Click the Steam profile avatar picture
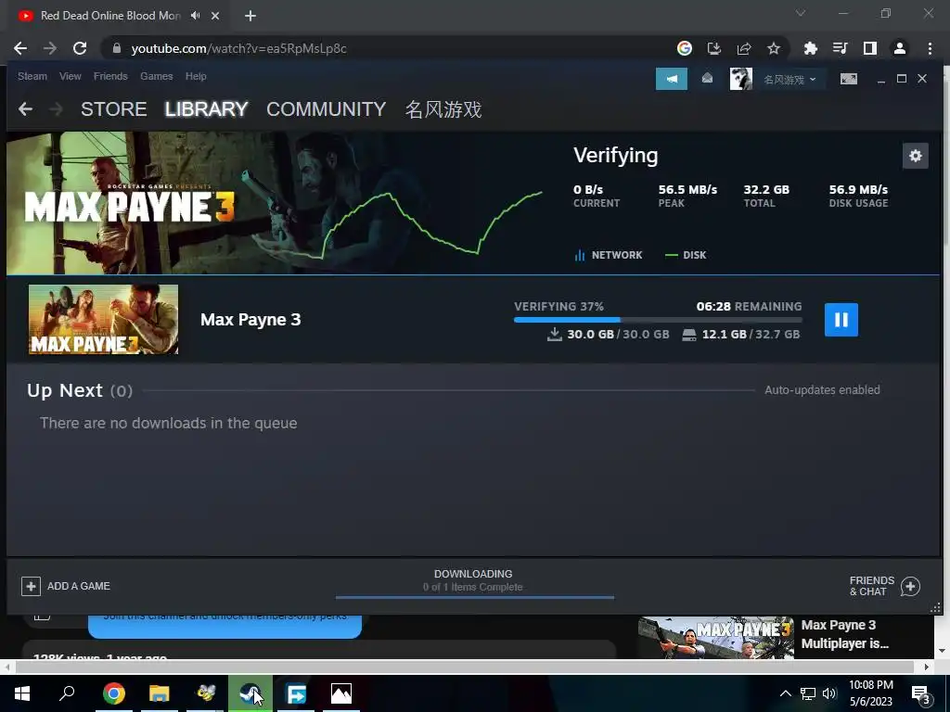 click(x=740, y=79)
